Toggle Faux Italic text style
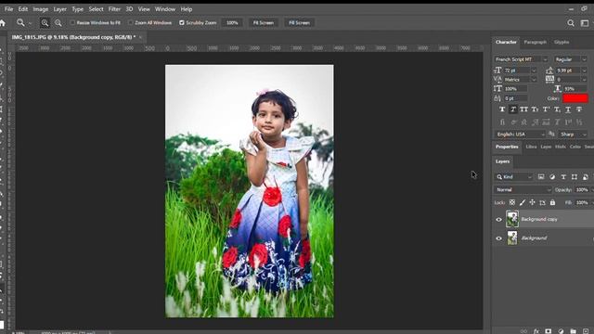Viewport: 594px width, 334px height. coord(513,109)
